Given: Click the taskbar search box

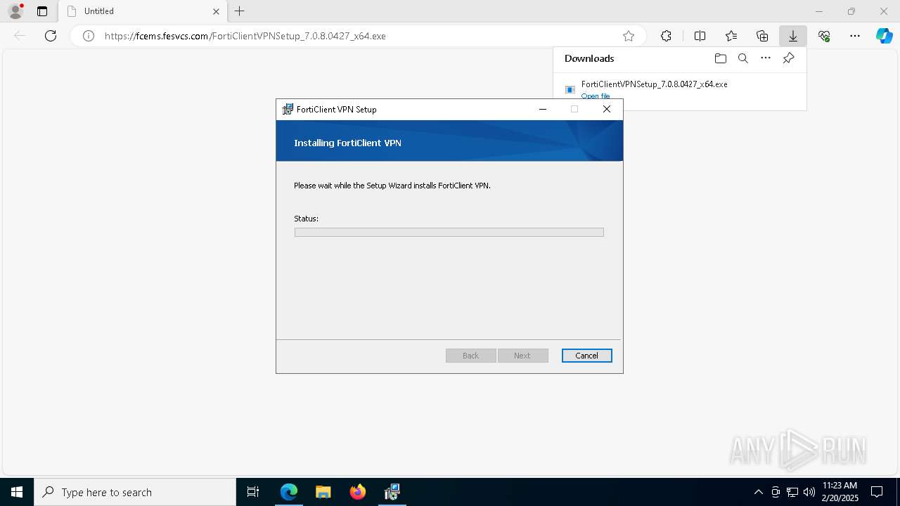Looking at the screenshot, I should (135, 492).
